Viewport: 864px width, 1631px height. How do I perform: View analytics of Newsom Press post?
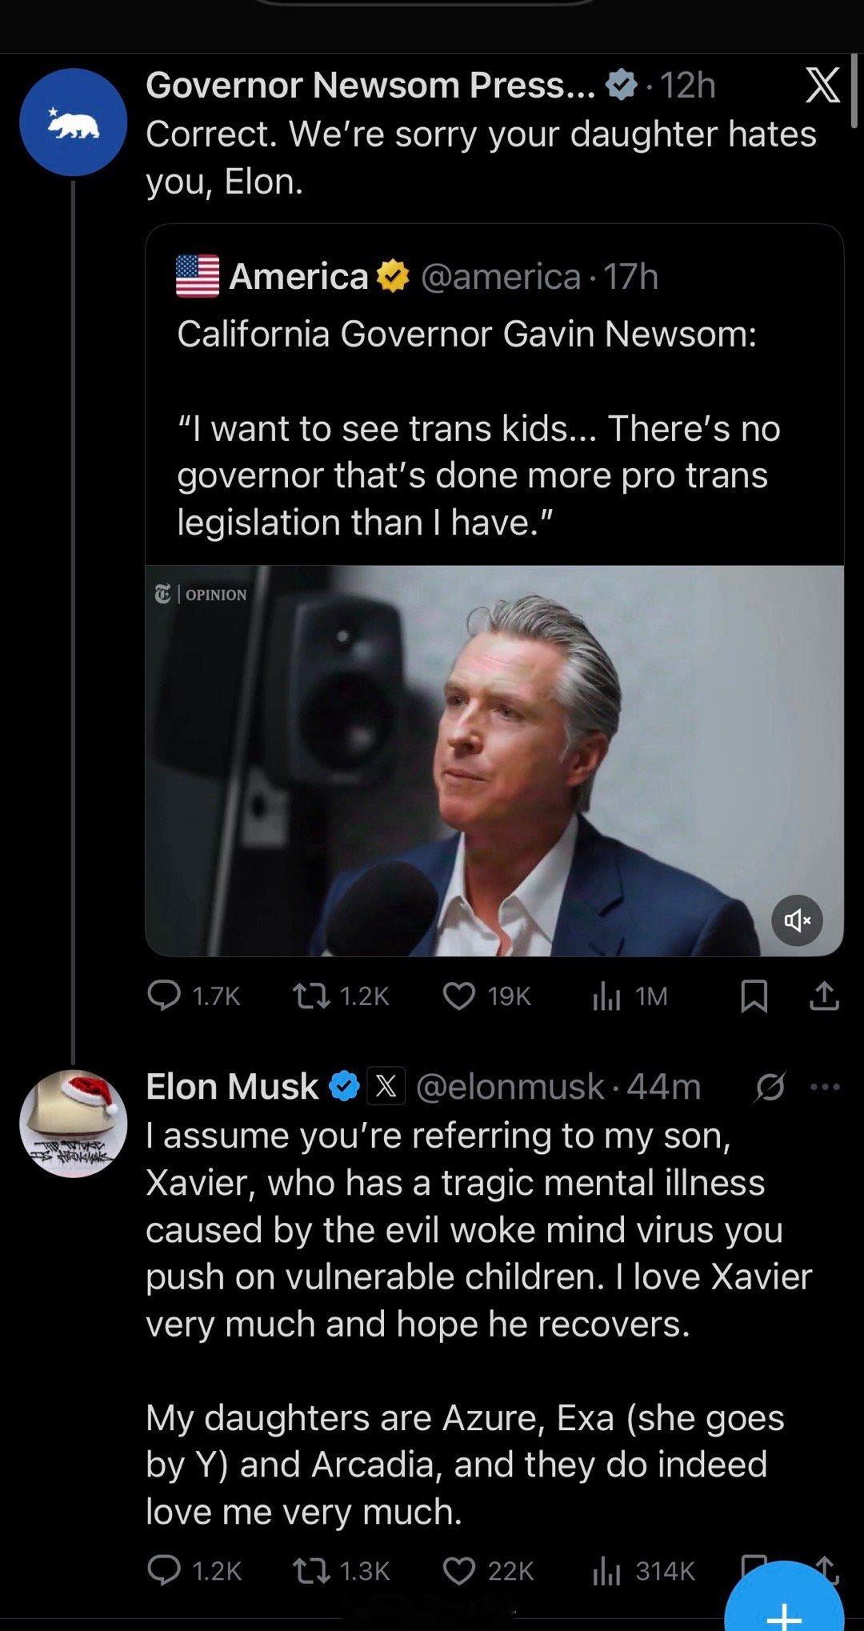(x=606, y=996)
